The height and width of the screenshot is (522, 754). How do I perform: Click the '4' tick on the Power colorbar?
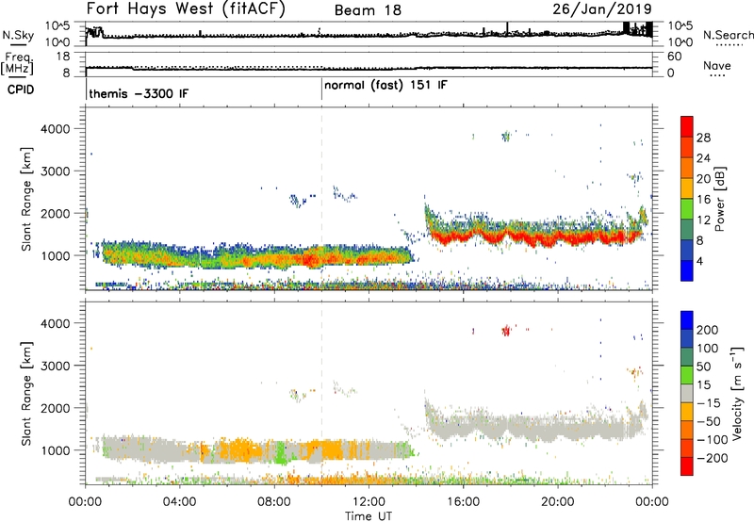699,261
